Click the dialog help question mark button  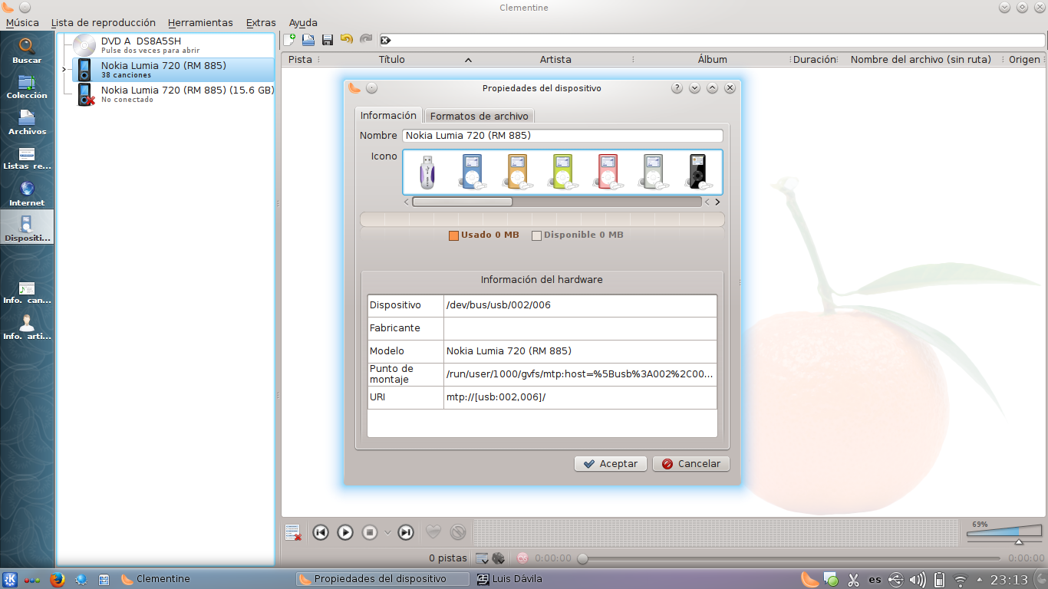[x=677, y=88]
